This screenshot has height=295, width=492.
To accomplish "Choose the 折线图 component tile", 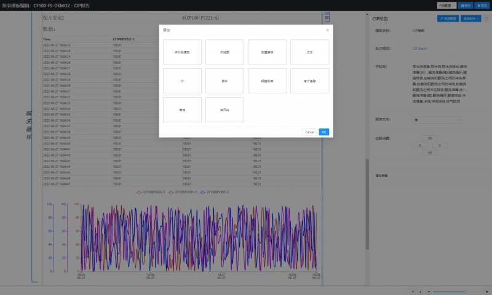I will click(224, 53).
